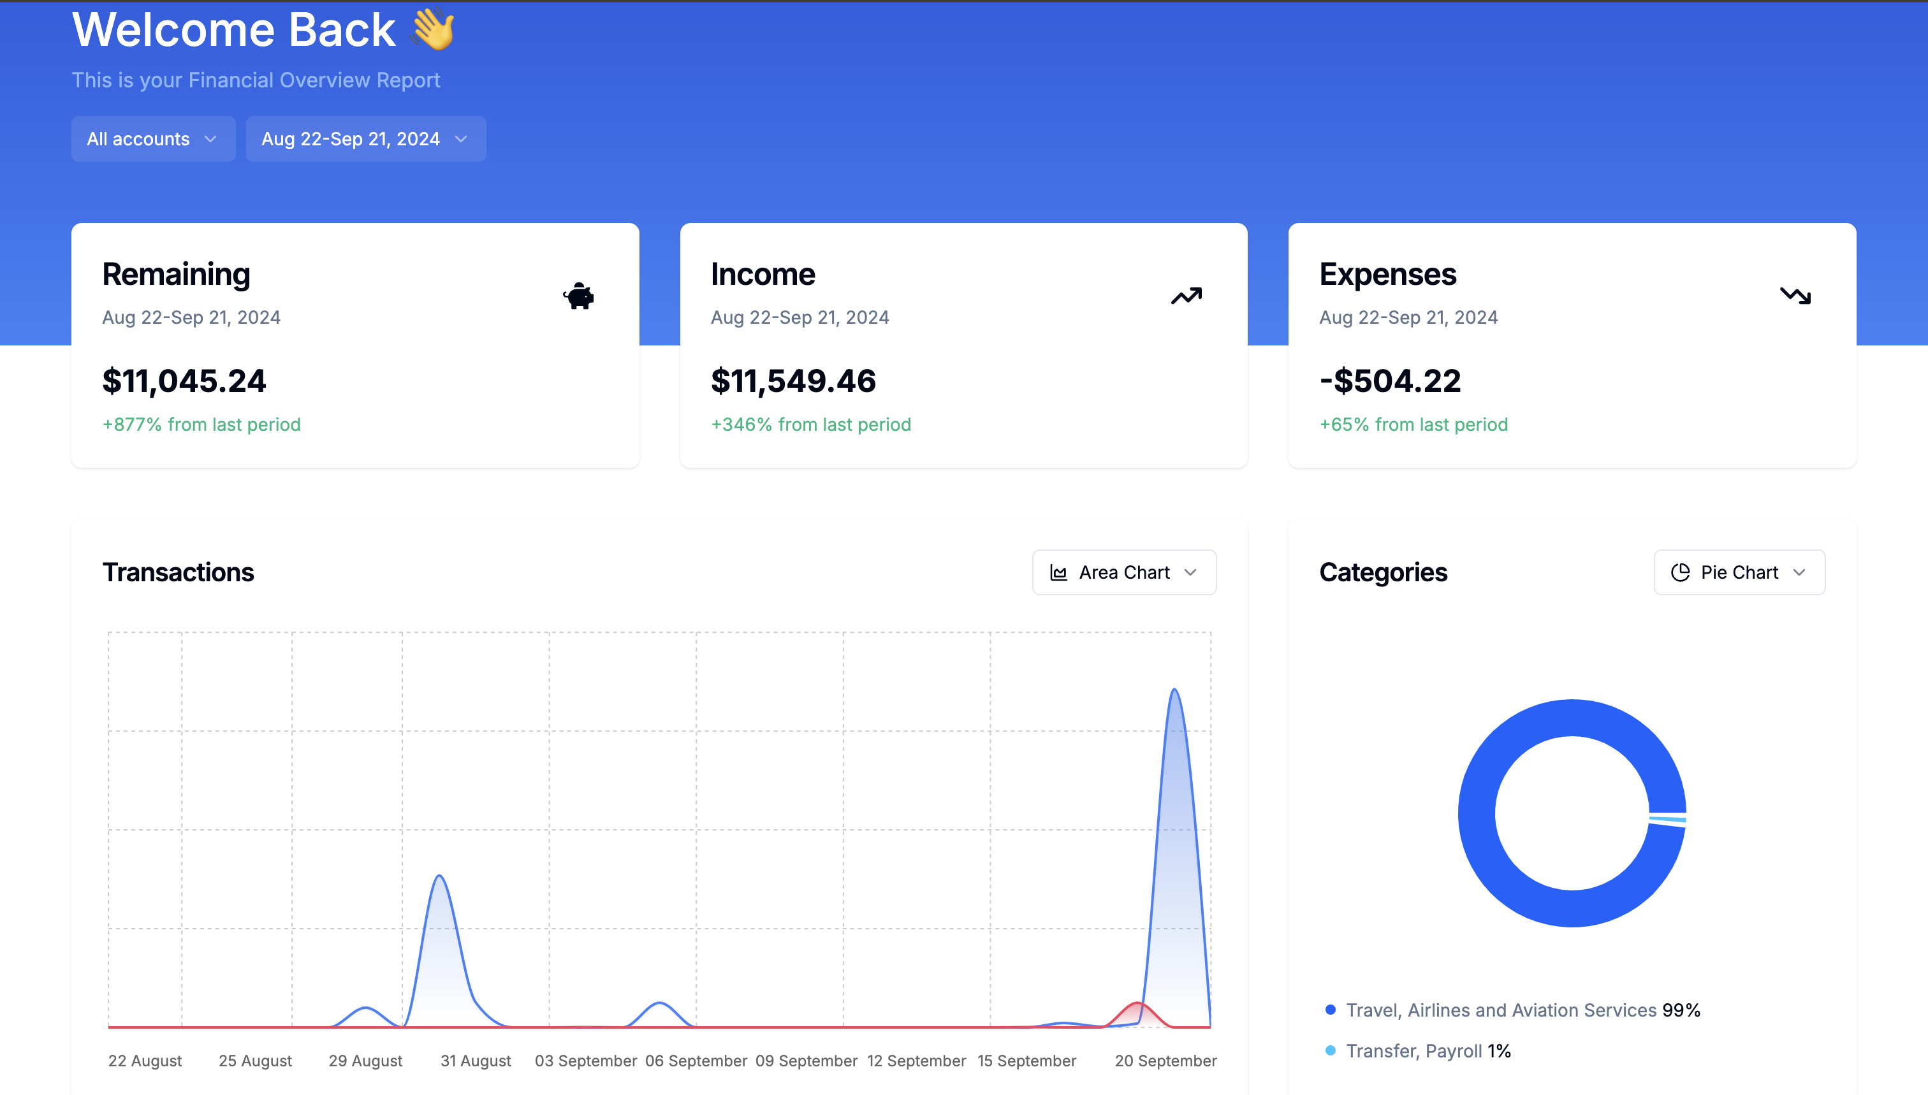The width and height of the screenshot is (1928, 1095).
Task: Click the piggy bank icon in Remaining card
Action: [x=578, y=296]
